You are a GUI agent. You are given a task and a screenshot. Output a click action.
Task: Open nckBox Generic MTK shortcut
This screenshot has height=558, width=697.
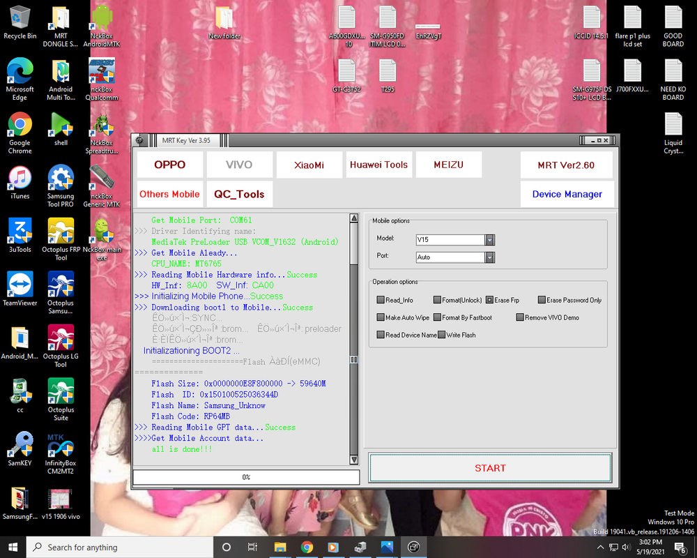point(102,186)
